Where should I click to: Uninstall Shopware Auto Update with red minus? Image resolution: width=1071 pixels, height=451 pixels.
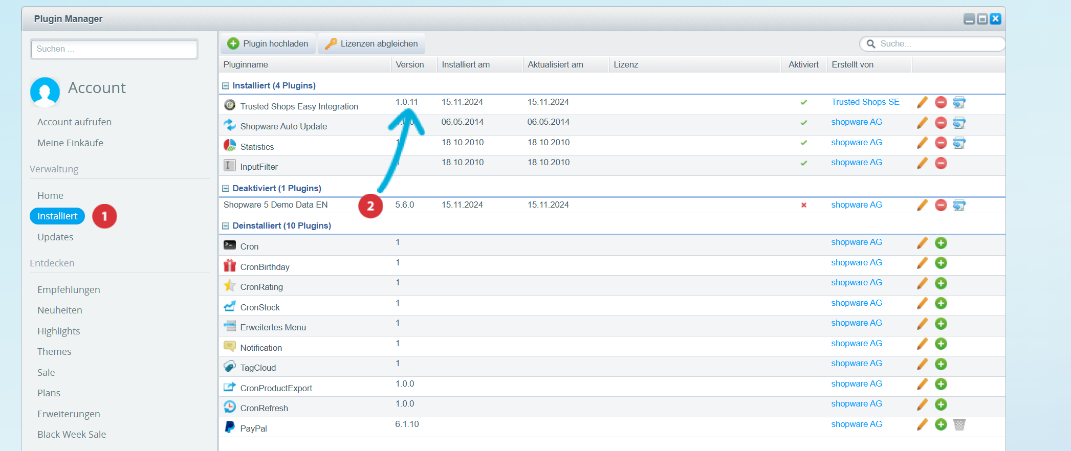tap(941, 123)
